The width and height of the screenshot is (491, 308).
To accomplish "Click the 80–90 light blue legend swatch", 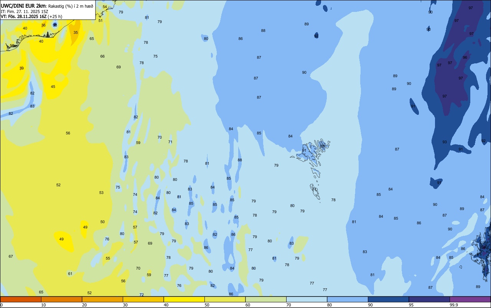I will (x=348, y=299).
